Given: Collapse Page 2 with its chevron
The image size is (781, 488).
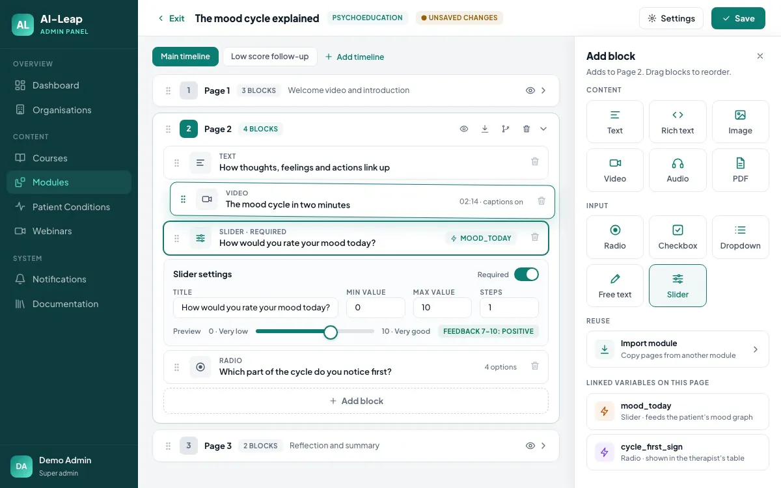Looking at the screenshot, I should tap(543, 129).
